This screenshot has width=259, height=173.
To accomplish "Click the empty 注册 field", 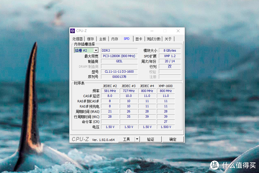I will pos(170,77).
